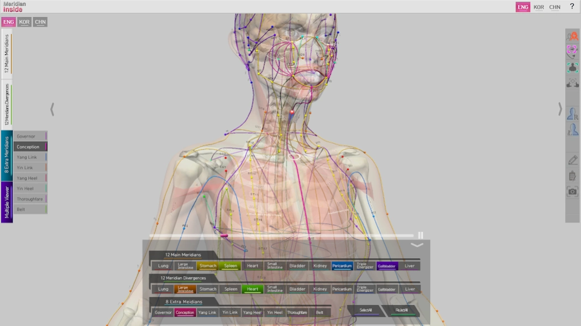Enable Liver in Meridian Divergences row

point(410,289)
